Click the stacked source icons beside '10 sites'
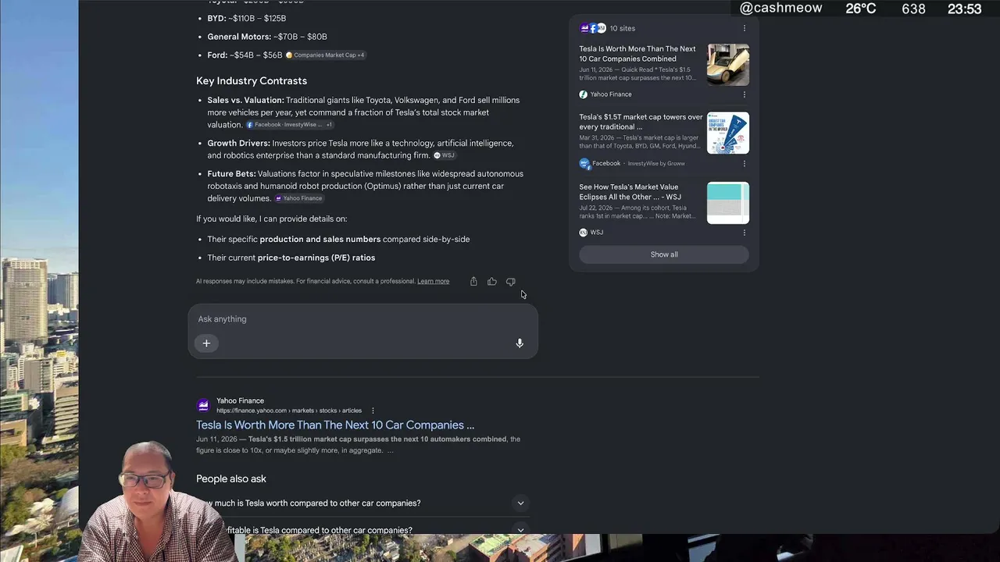The height and width of the screenshot is (562, 1000). click(593, 28)
